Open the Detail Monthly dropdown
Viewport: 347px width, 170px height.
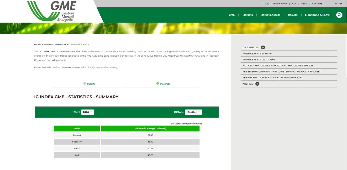[193, 112]
